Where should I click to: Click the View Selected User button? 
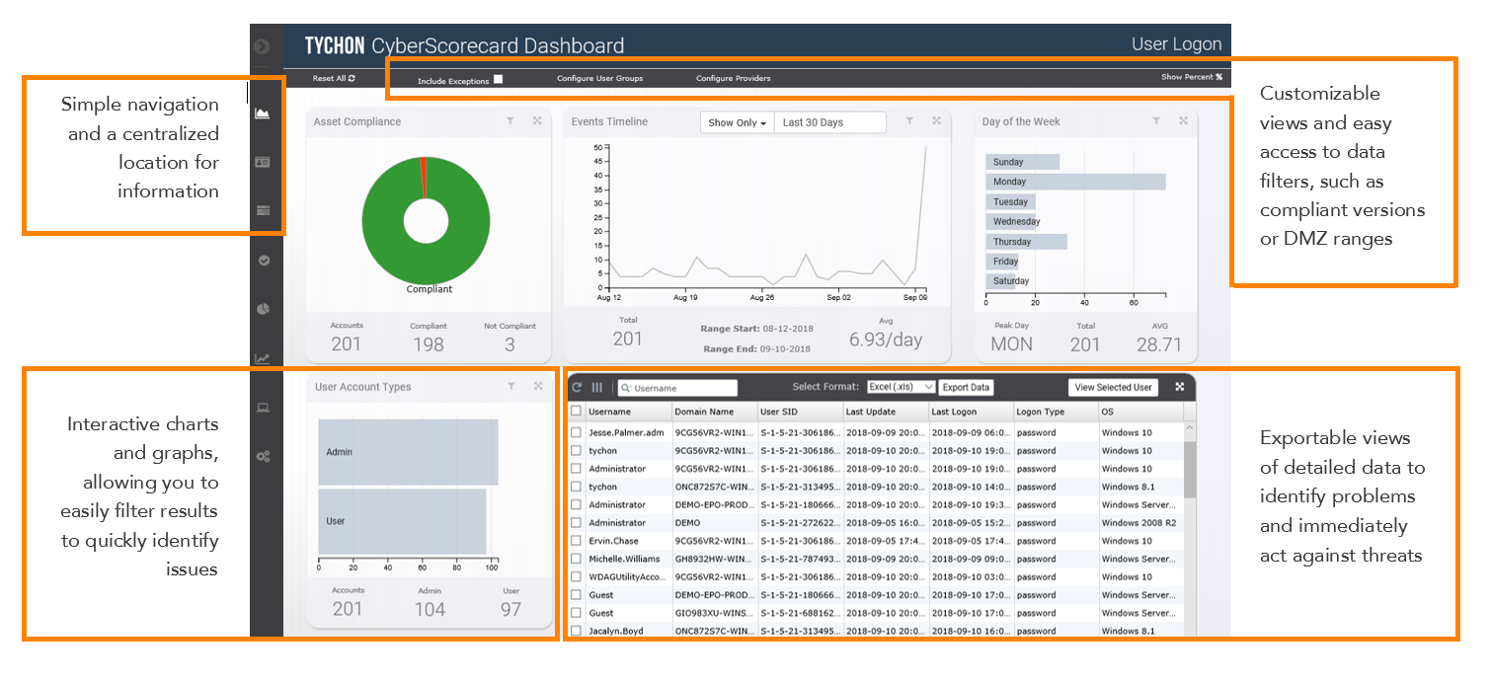pos(1114,387)
